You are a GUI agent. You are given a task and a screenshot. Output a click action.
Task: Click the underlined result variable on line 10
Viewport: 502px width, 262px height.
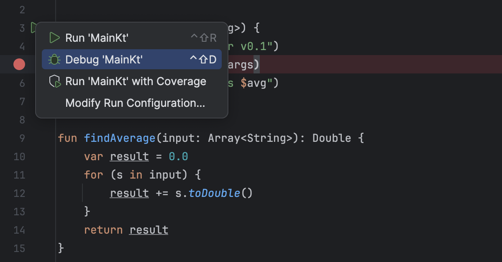click(129, 156)
